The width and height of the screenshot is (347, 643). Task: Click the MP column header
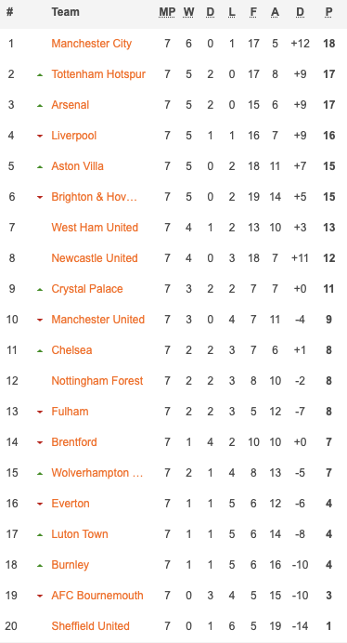(x=167, y=12)
